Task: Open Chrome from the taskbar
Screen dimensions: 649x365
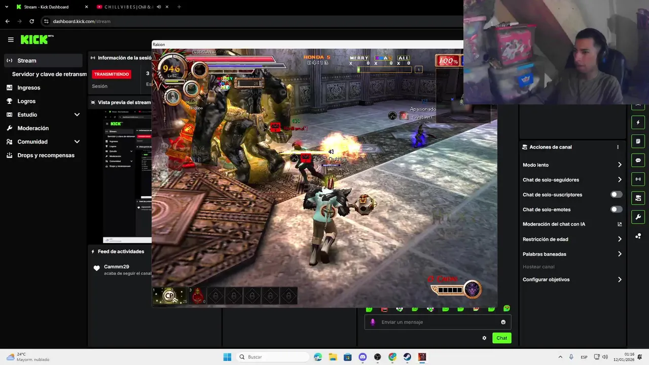Action: pos(392,357)
